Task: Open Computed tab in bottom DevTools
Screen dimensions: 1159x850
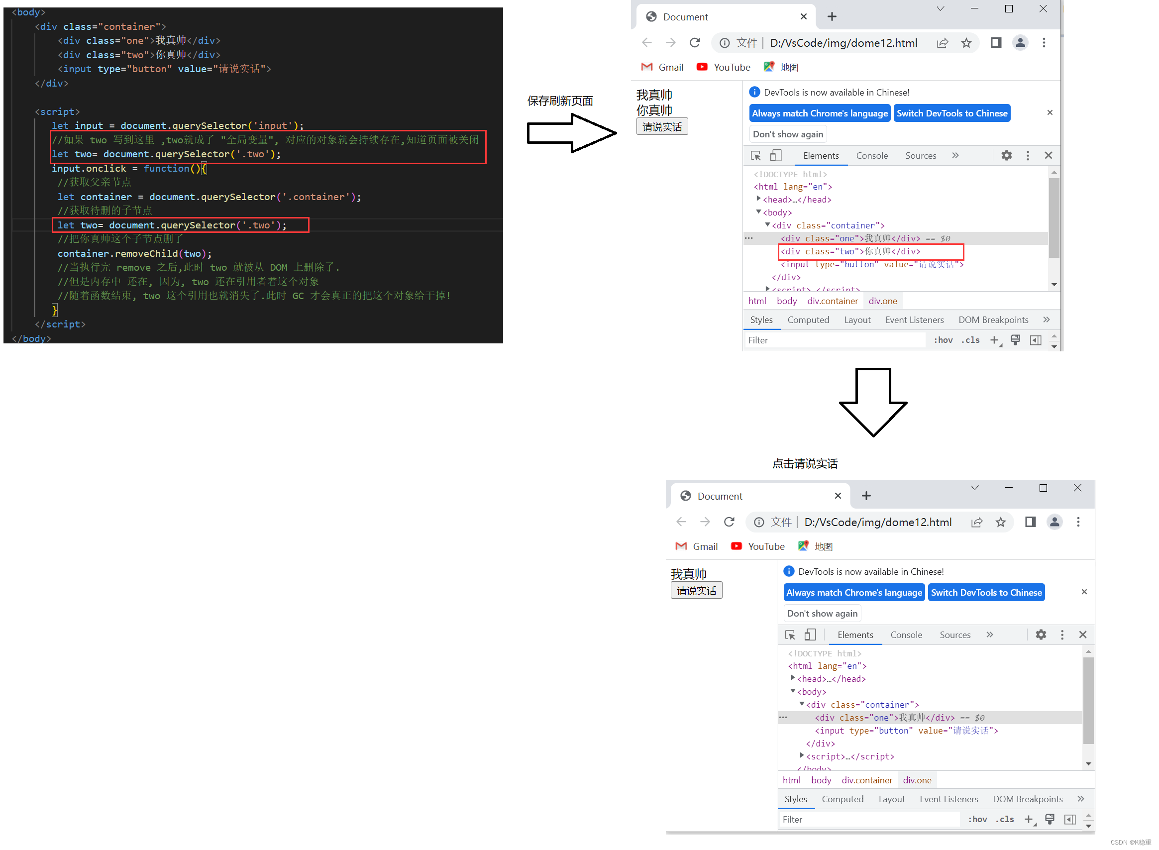Action: [x=842, y=799]
